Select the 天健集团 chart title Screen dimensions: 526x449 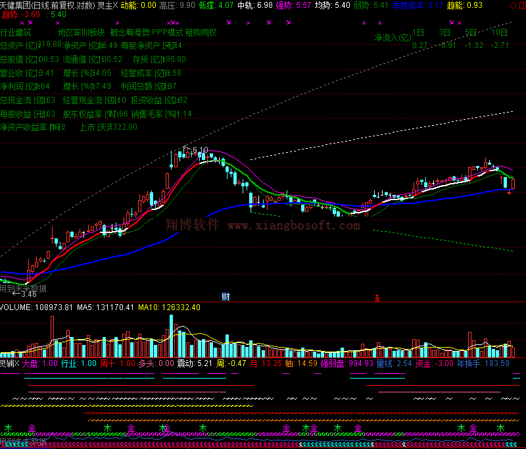click(x=47, y=5)
